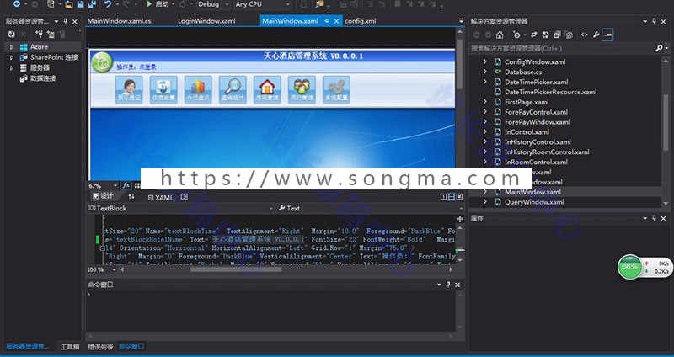674x357 pixels.
Task: Click Collapse All icon in Solution Explorer
Action: click(557, 35)
